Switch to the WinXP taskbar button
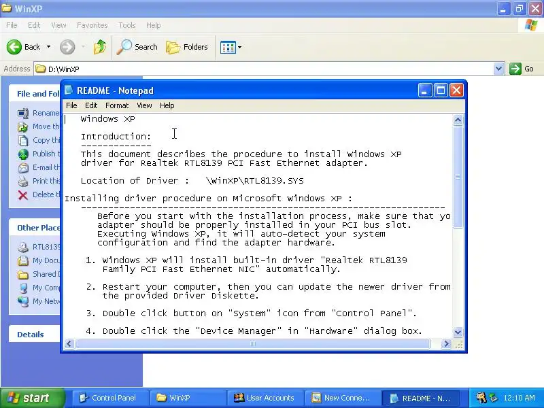Viewport: 544px width, 408px height. click(x=188, y=398)
